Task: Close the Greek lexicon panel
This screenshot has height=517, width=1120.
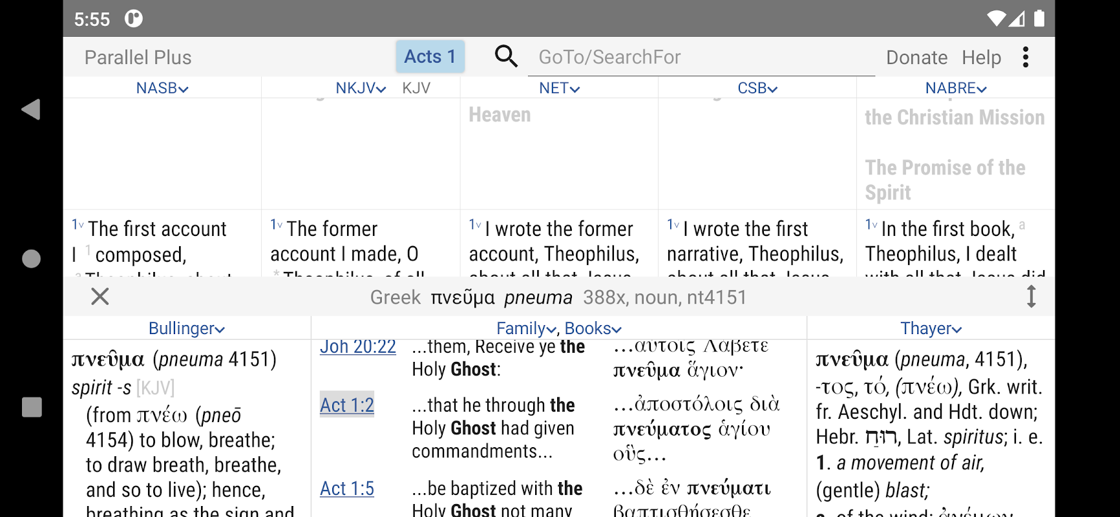Action: [x=100, y=297]
